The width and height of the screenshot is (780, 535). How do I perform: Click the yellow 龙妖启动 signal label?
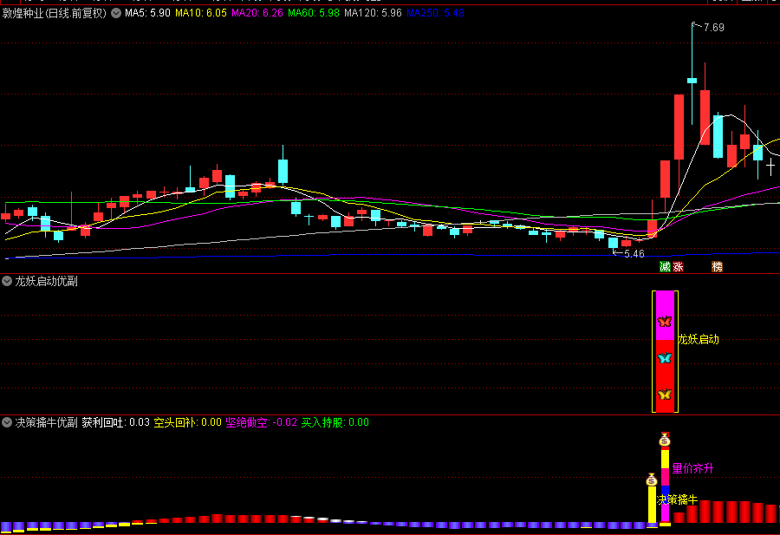coord(699,339)
